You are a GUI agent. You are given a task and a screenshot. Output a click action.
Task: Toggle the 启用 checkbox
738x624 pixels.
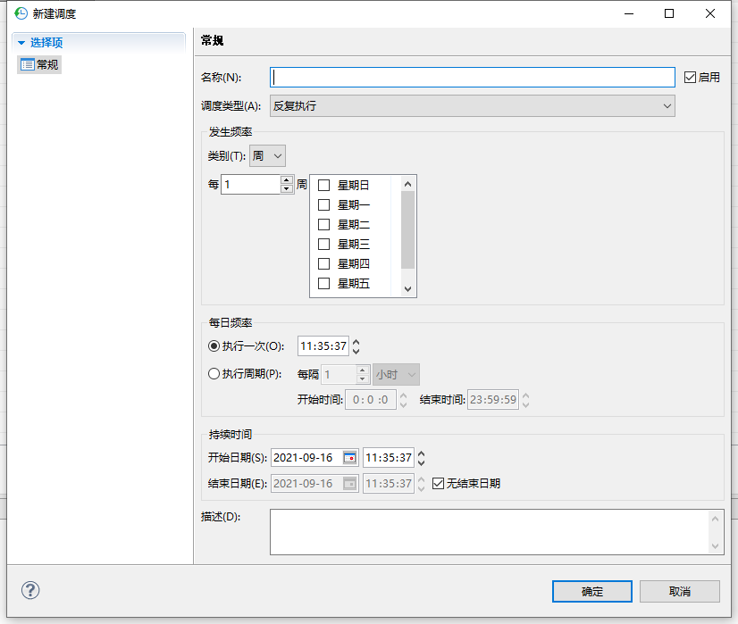[690, 77]
